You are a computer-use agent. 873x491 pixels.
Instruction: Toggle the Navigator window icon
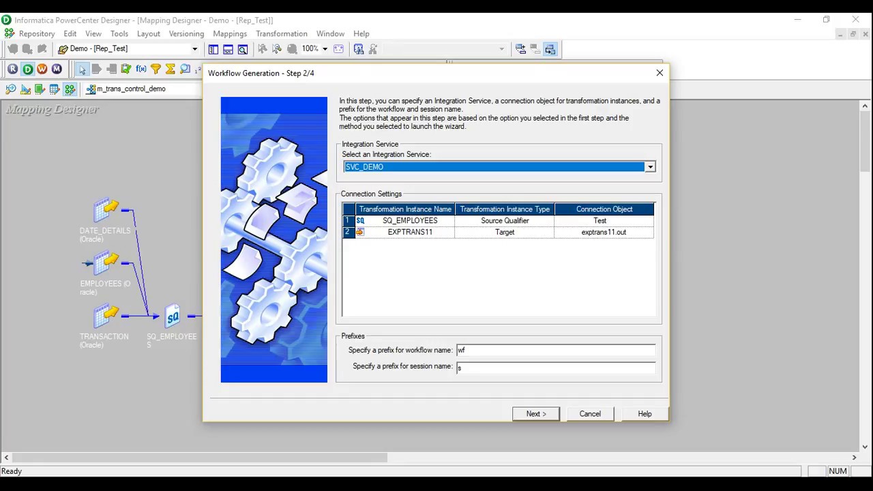pos(213,49)
